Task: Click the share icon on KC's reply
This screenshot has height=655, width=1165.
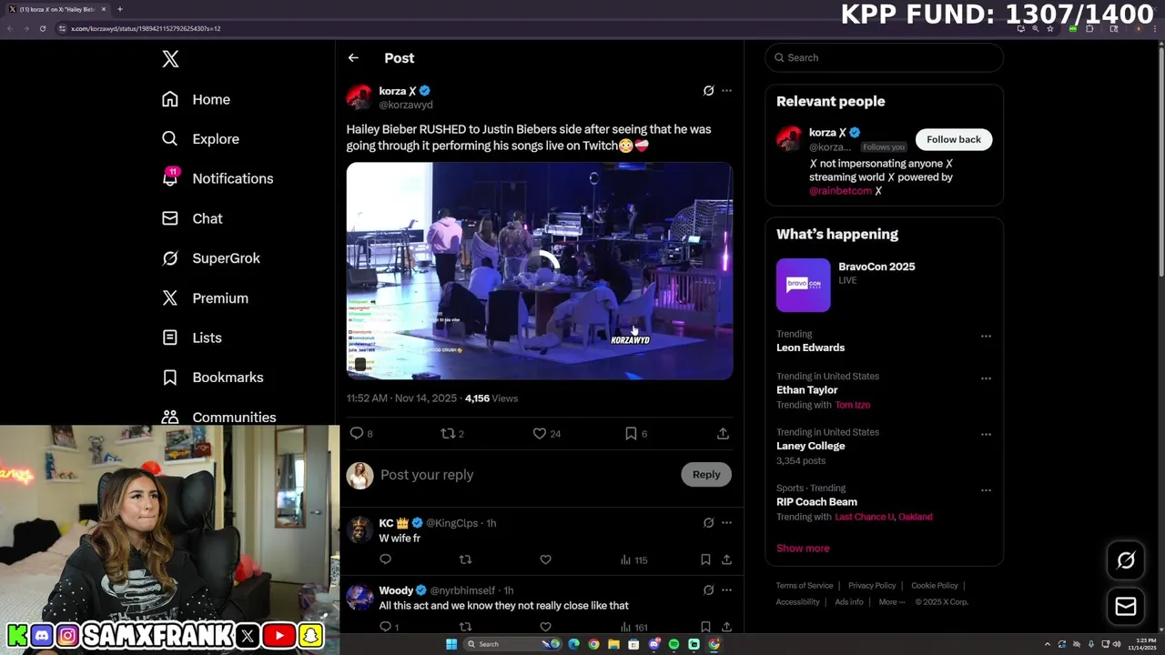Action: pos(726,559)
